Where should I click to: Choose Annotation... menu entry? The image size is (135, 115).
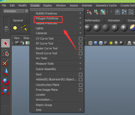(x=57, y=99)
